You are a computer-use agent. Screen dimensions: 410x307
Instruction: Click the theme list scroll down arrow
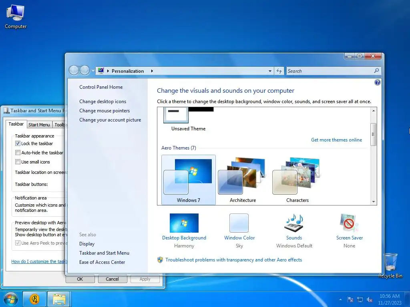pos(374,201)
